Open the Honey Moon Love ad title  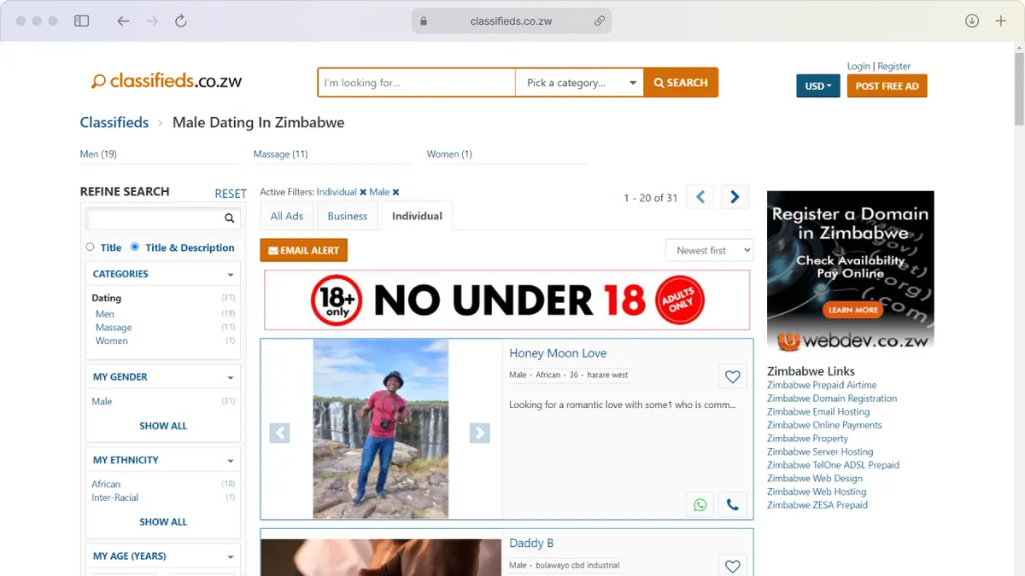pyautogui.click(x=558, y=353)
